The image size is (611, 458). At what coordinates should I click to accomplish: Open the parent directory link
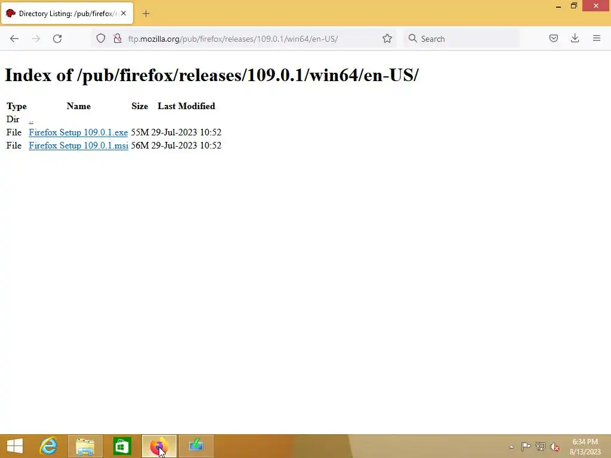pos(31,120)
